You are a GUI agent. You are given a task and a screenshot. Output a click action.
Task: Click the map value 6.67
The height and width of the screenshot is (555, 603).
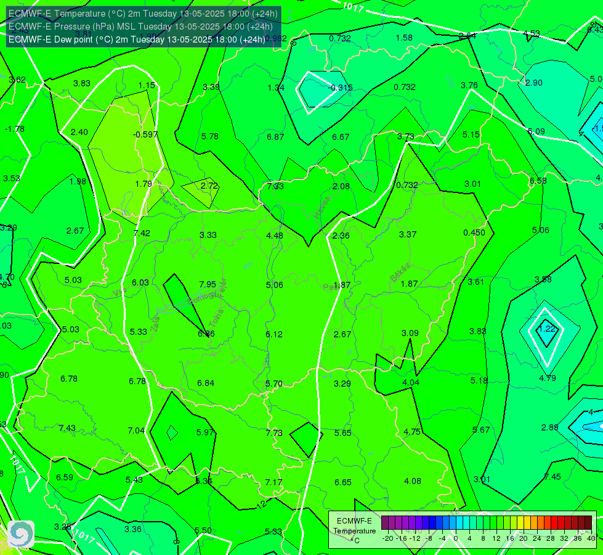pos(341,137)
